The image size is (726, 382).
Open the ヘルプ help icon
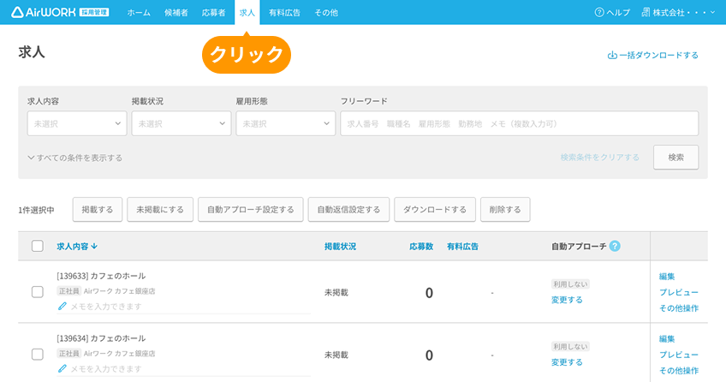point(599,13)
